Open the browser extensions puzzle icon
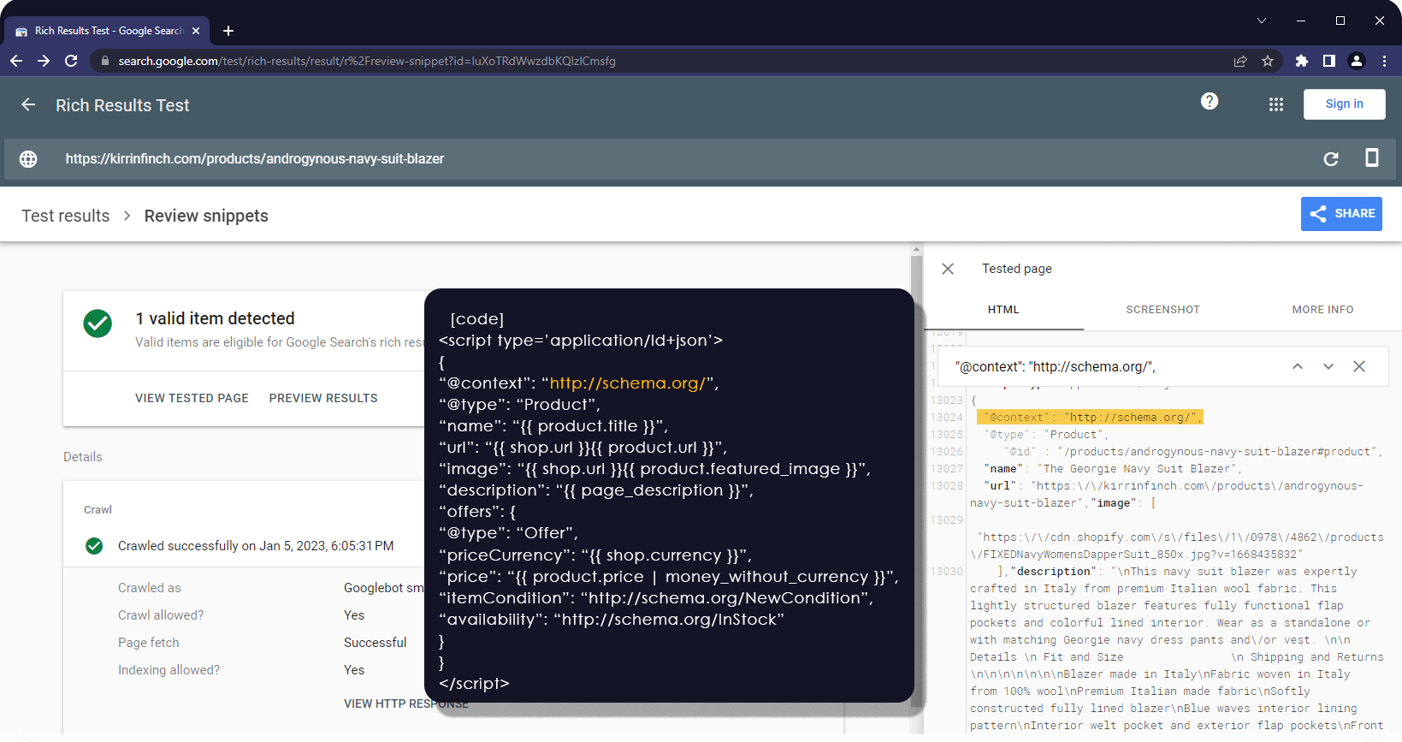The image size is (1402, 742). tap(1302, 61)
